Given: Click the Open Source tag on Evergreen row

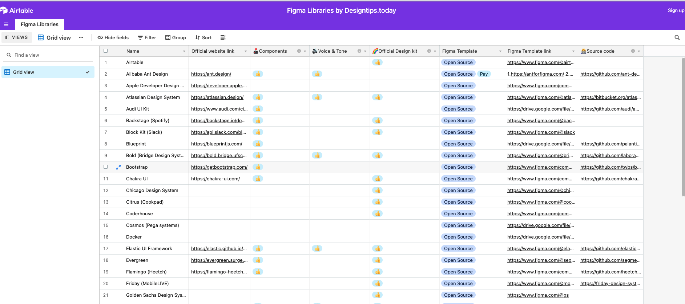Looking at the screenshot, I should click(x=458, y=260).
